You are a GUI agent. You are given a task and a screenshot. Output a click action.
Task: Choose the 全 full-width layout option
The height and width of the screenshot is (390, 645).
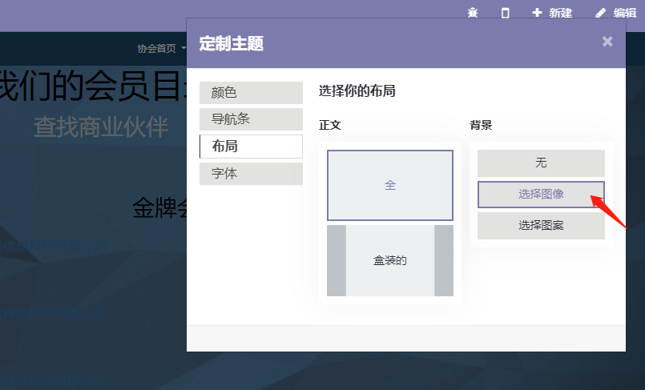tap(390, 185)
